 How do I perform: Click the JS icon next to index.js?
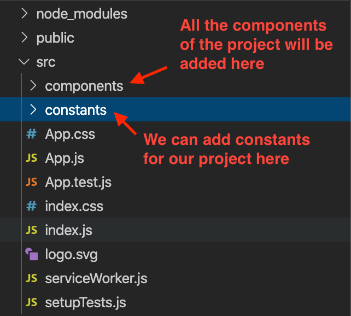[32, 231]
